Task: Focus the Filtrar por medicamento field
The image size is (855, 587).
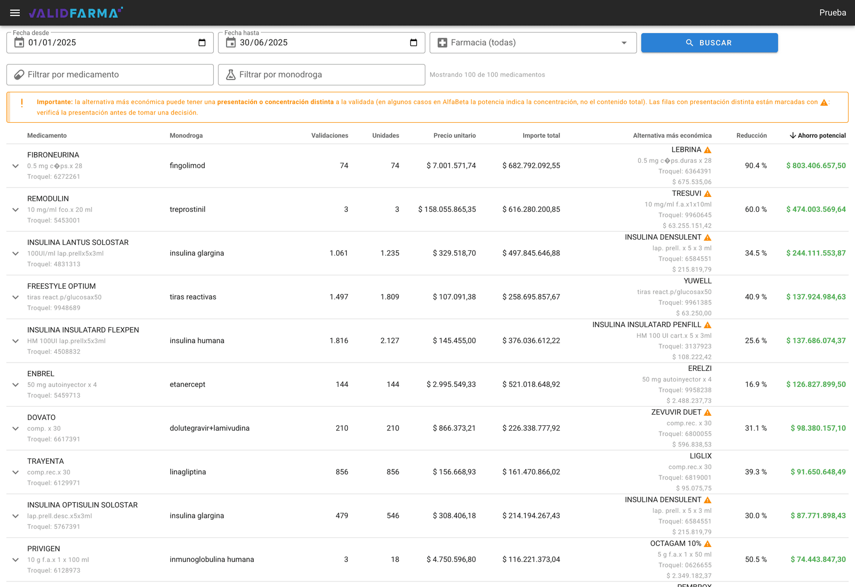Action: (x=110, y=75)
